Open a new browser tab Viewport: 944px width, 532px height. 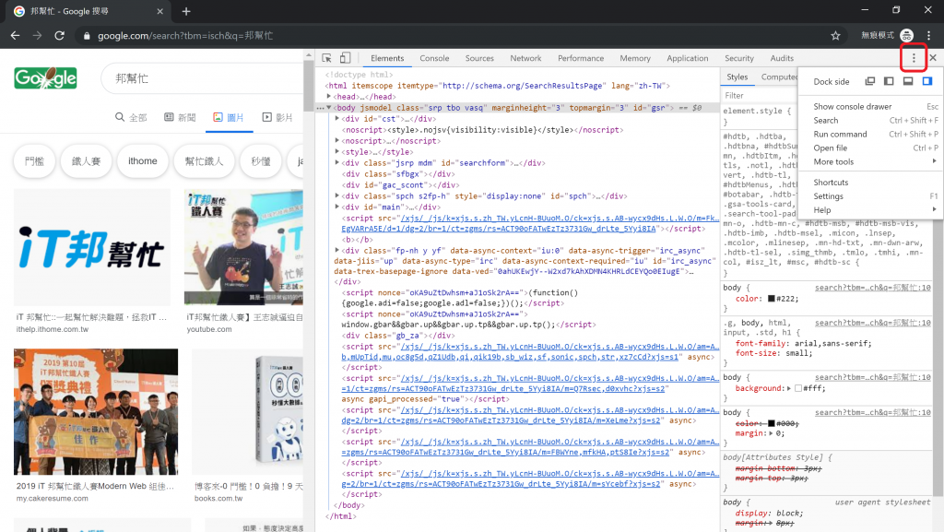click(186, 11)
